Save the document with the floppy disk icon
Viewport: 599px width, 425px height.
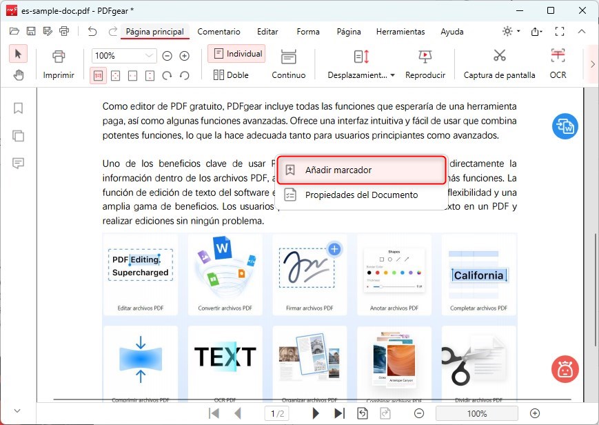click(x=31, y=31)
